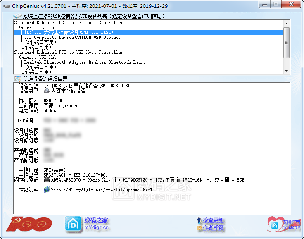Select the E: USB mass storage SMI USB DISK row

148,32
